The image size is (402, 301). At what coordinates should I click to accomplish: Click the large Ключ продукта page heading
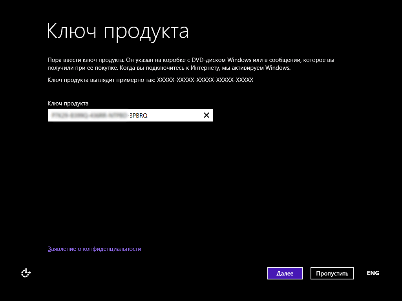118,31
